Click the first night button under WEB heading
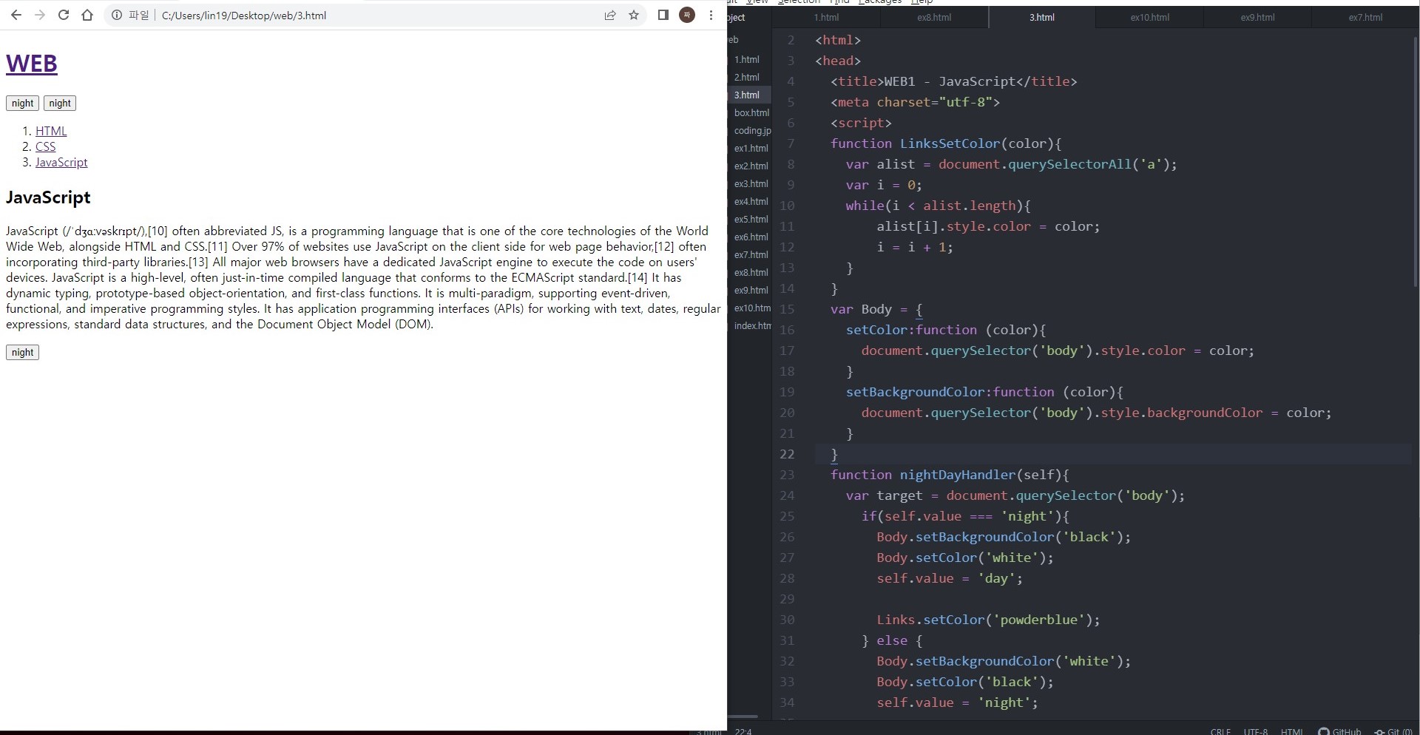Screen dimensions: 1420x735 22,103
